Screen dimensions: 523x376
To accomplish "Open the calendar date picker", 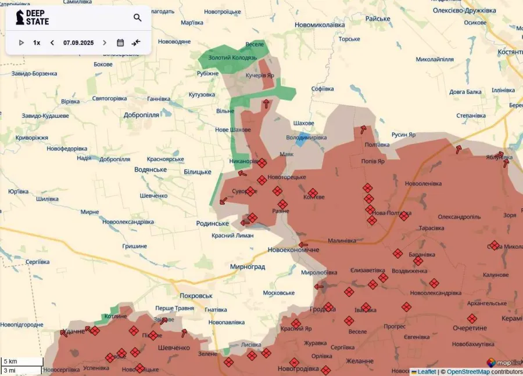I will [x=120, y=42].
